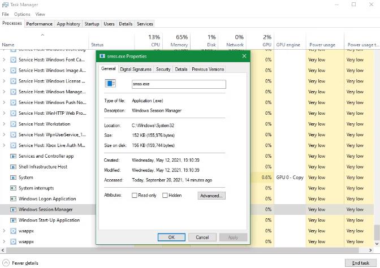Screen dimensions: 380x268
Task: Open the Users tab
Action: tap(109, 24)
